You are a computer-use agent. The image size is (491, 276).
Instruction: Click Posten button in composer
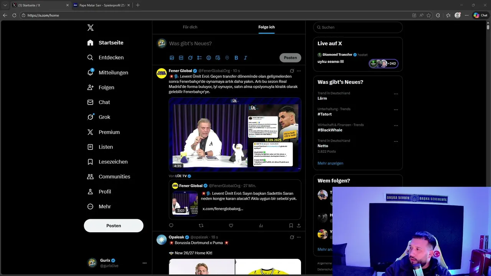point(290,58)
